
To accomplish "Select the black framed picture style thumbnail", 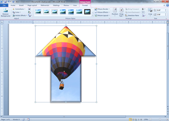I will click(87, 12).
